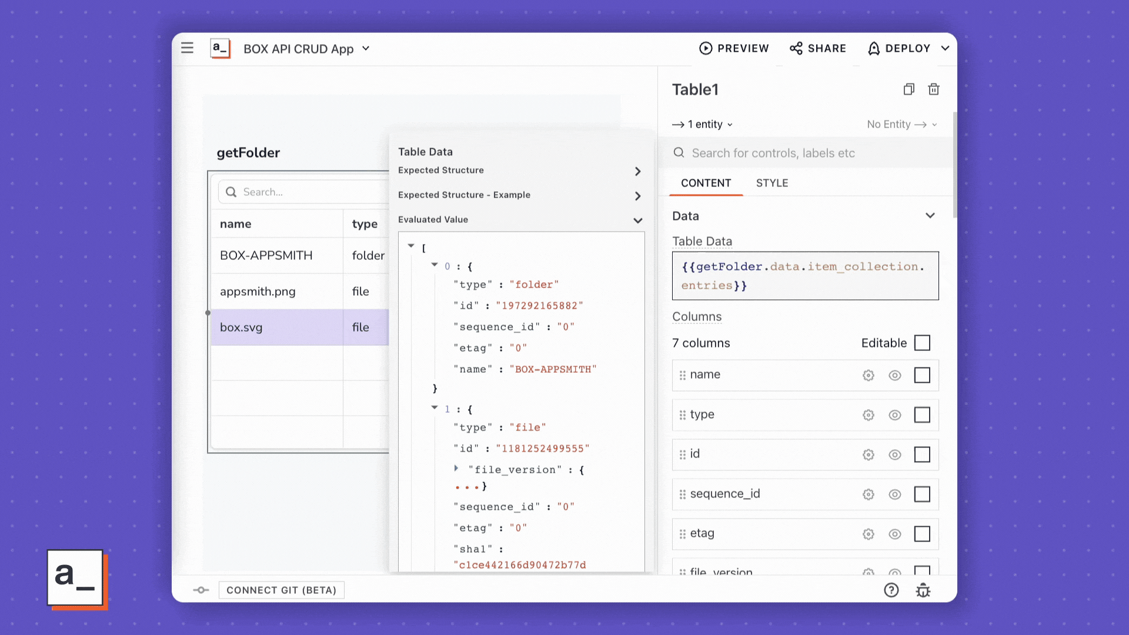Check editable box for id column
1129x635 pixels.
[922, 454]
